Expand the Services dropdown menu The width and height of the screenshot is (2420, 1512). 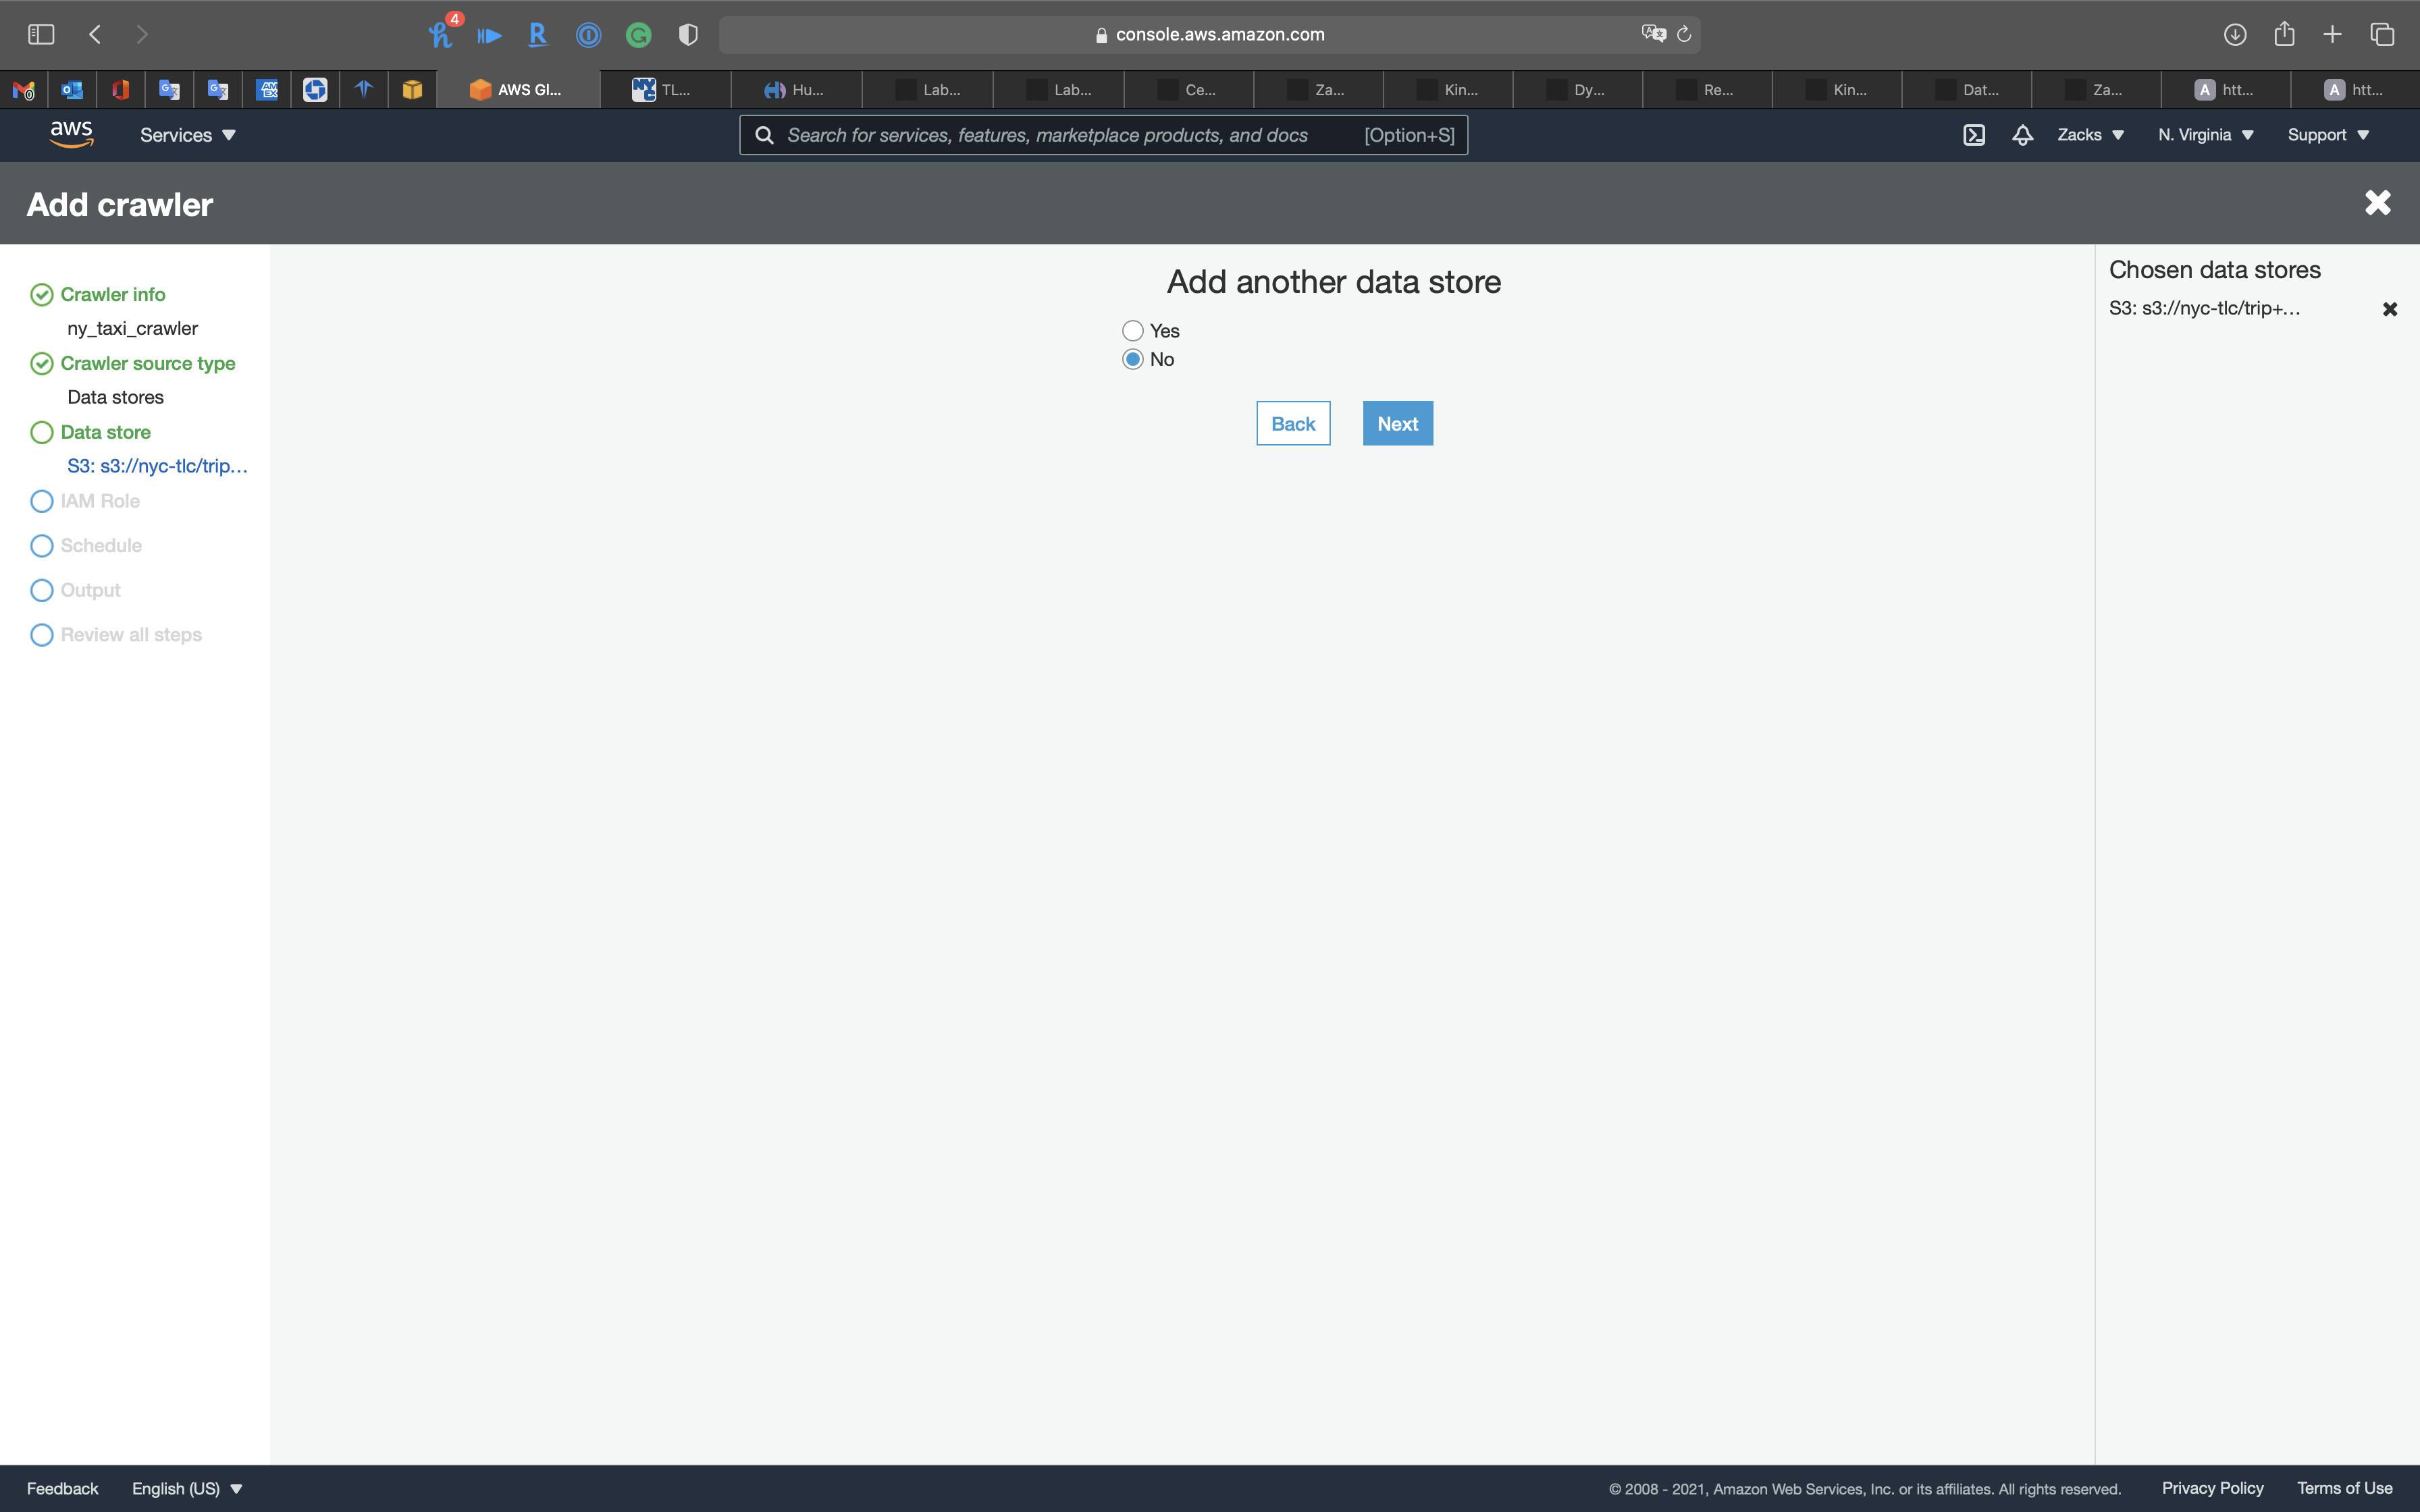coord(187,135)
